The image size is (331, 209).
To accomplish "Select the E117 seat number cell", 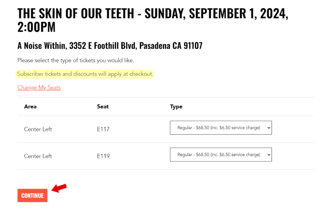I will click(x=103, y=129).
